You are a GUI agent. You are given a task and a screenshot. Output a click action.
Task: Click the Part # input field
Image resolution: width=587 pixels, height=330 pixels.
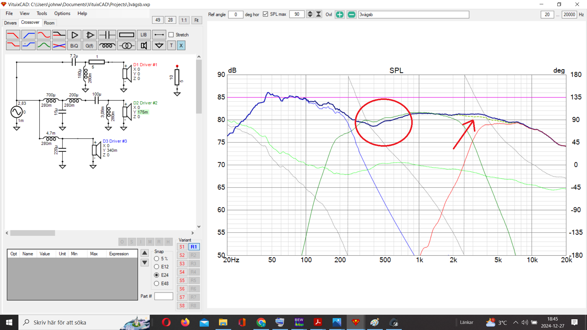(x=164, y=296)
